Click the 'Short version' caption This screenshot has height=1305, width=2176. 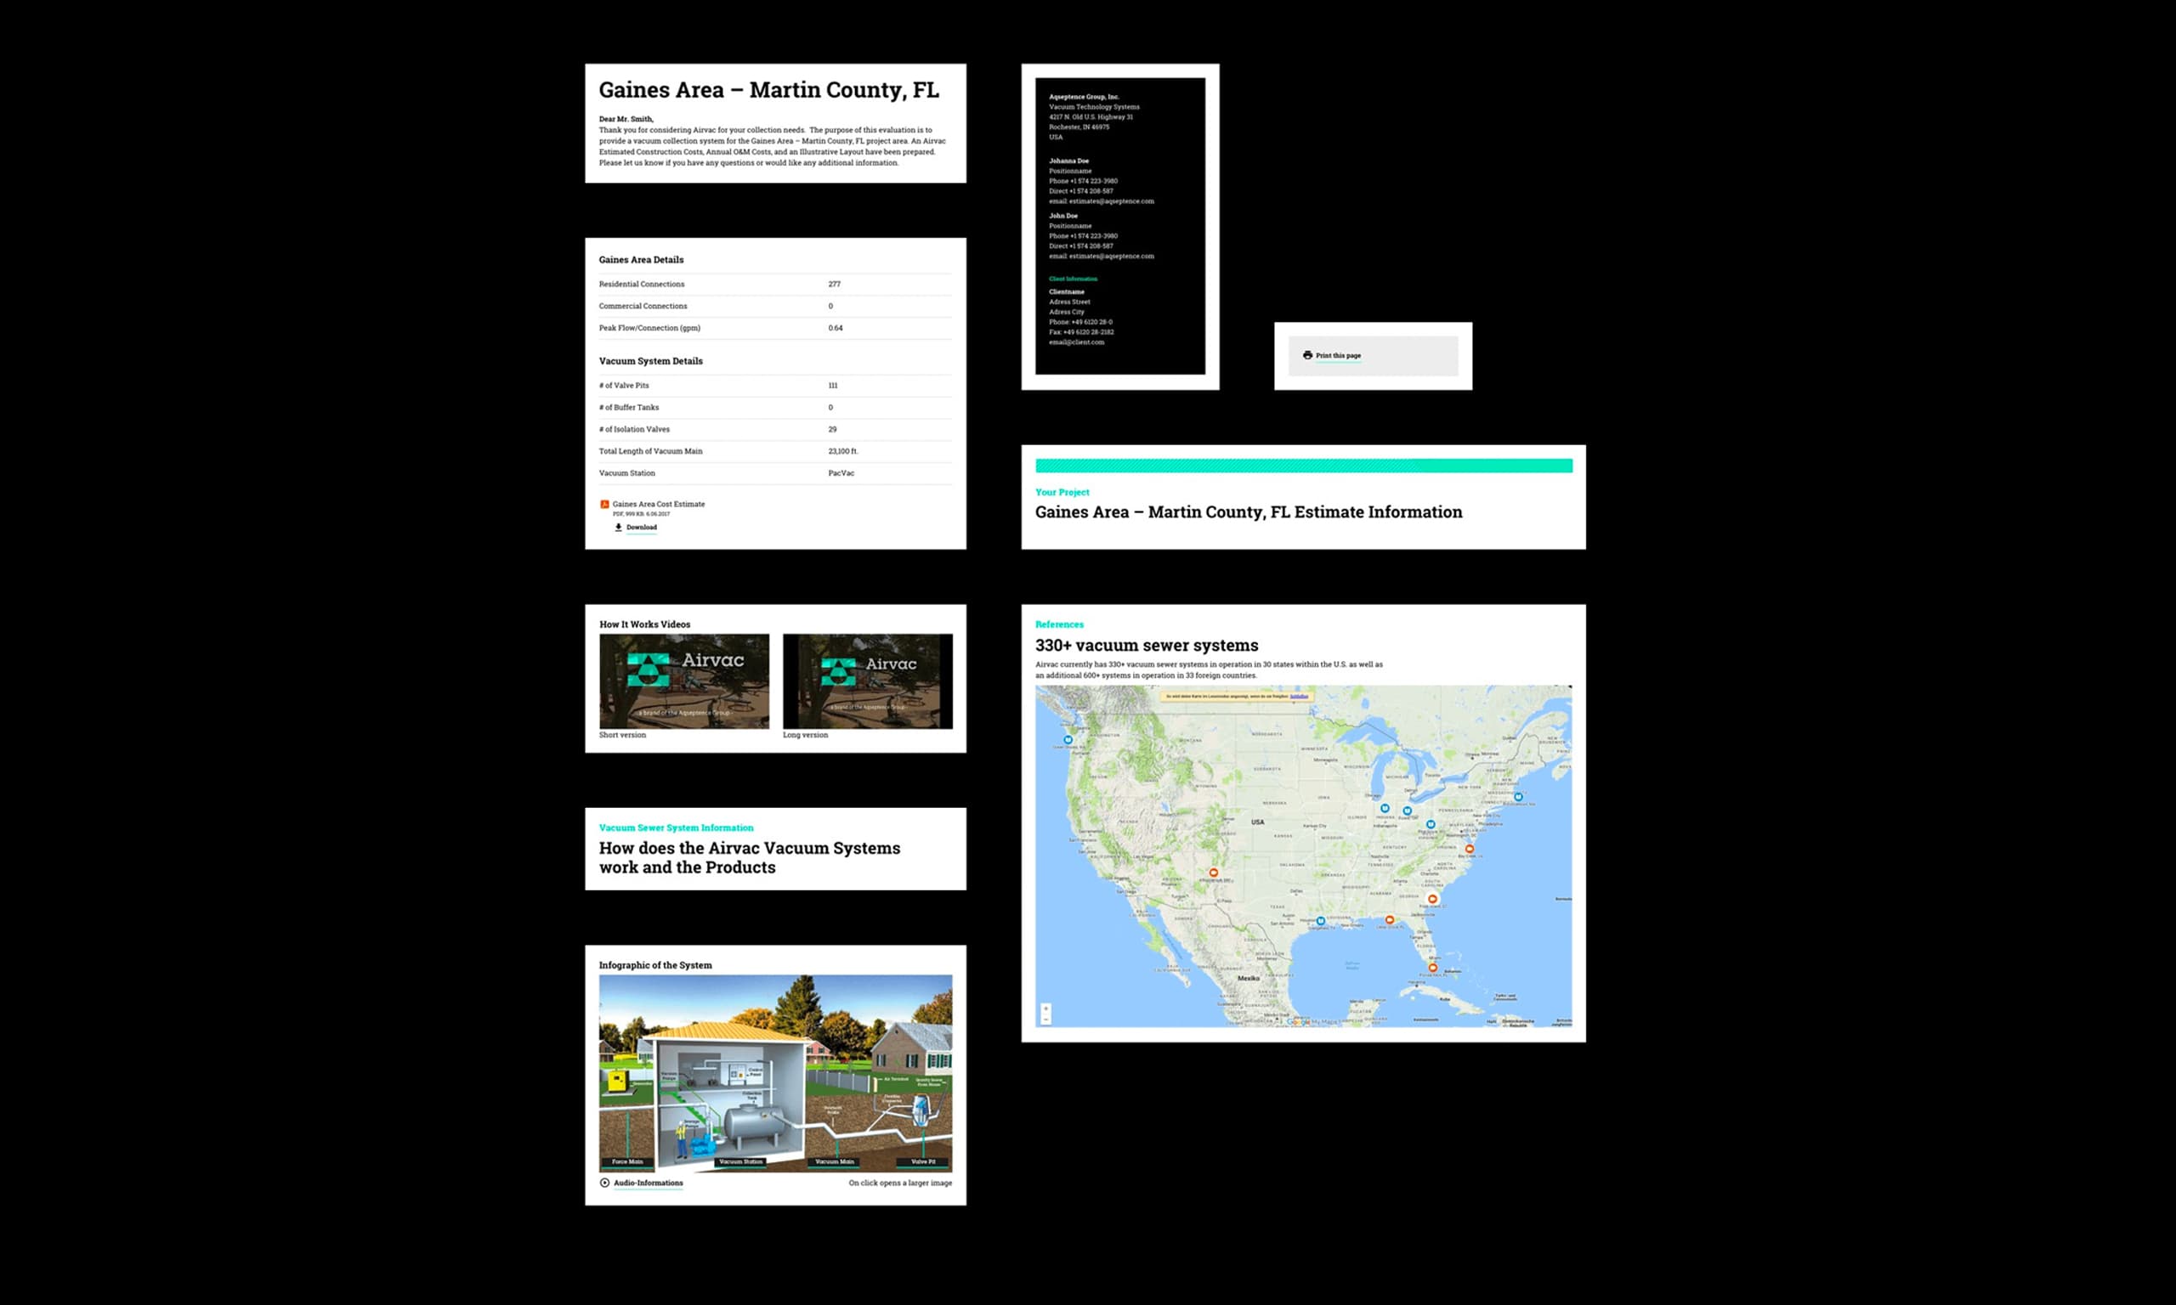(623, 735)
